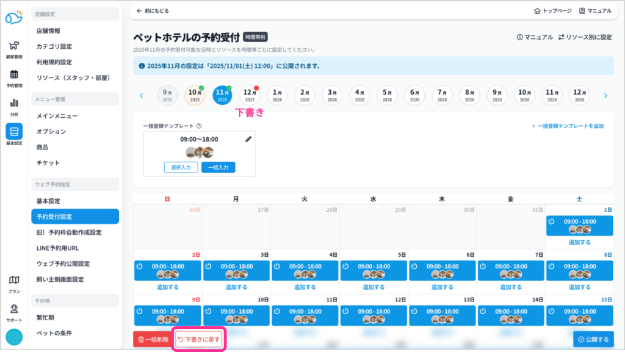Image resolution: width=625 pixels, height=352 pixels.
Task: Select the 12月 2025 month circle
Action: coord(250,95)
